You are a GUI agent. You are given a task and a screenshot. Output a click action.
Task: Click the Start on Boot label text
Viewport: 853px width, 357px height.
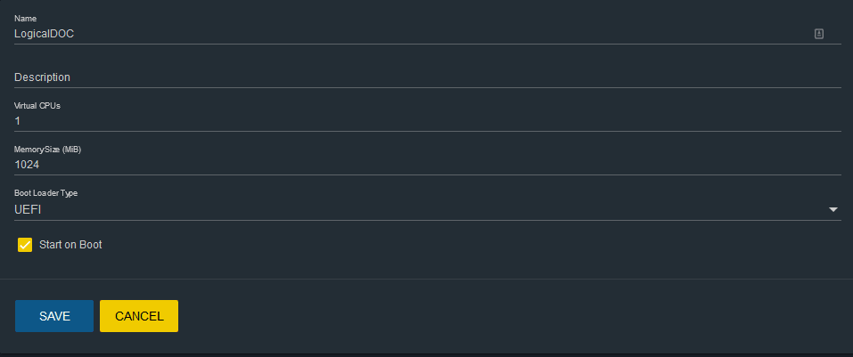tap(71, 244)
